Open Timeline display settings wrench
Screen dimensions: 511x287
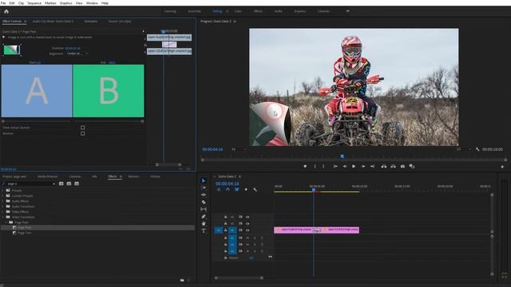pos(255,190)
